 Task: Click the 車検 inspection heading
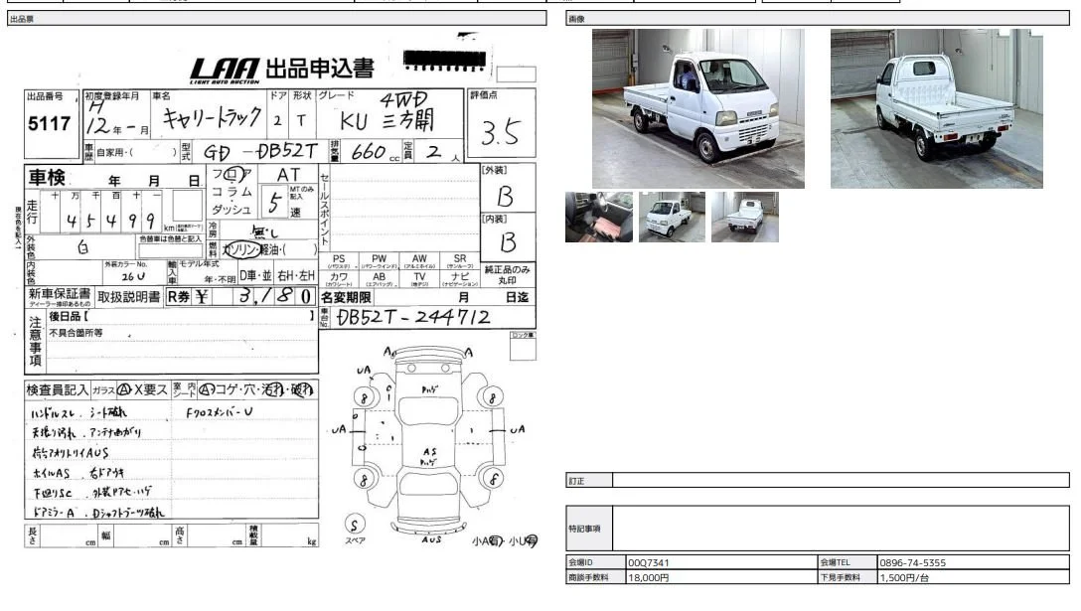pyautogui.click(x=46, y=178)
